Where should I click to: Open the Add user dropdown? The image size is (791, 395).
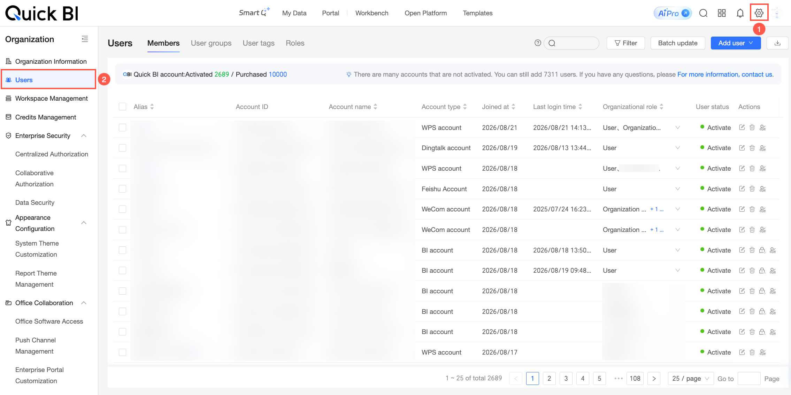(736, 43)
